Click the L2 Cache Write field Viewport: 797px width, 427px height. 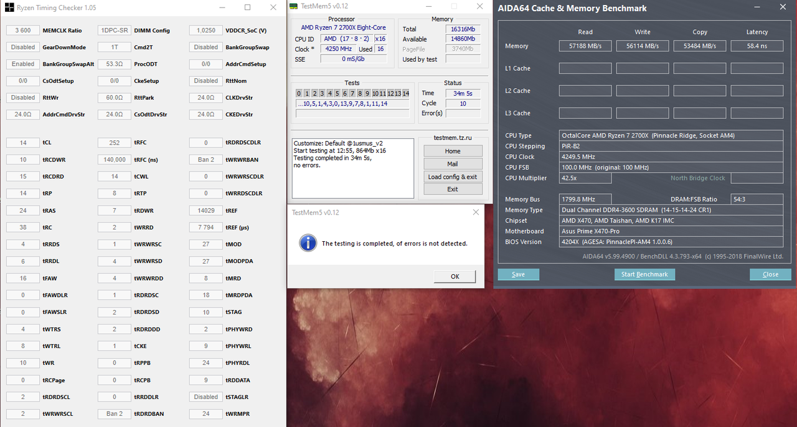(643, 91)
